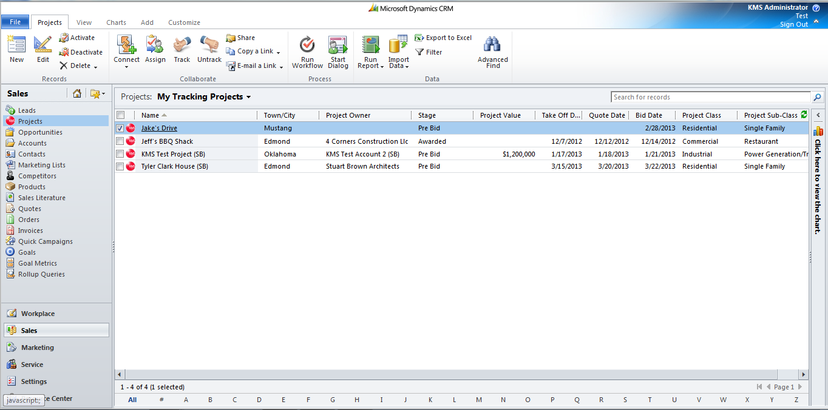The image size is (828, 410).
Task: Toggle the select-all checkbox in header
Action: [x=120, y=115]
